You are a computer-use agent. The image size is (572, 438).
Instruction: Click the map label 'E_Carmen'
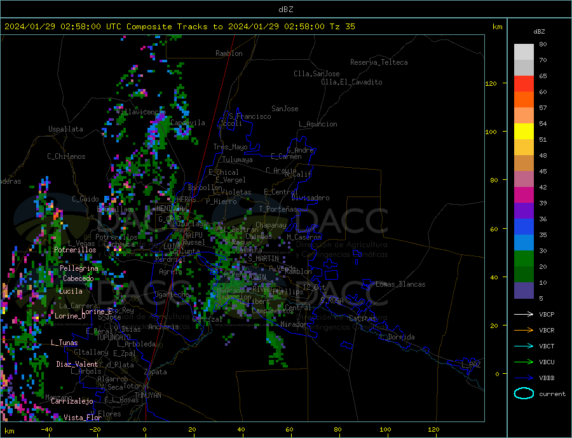tap(286, 156)
